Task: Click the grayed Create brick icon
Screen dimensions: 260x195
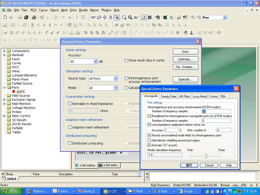Action: click(6, 33)
